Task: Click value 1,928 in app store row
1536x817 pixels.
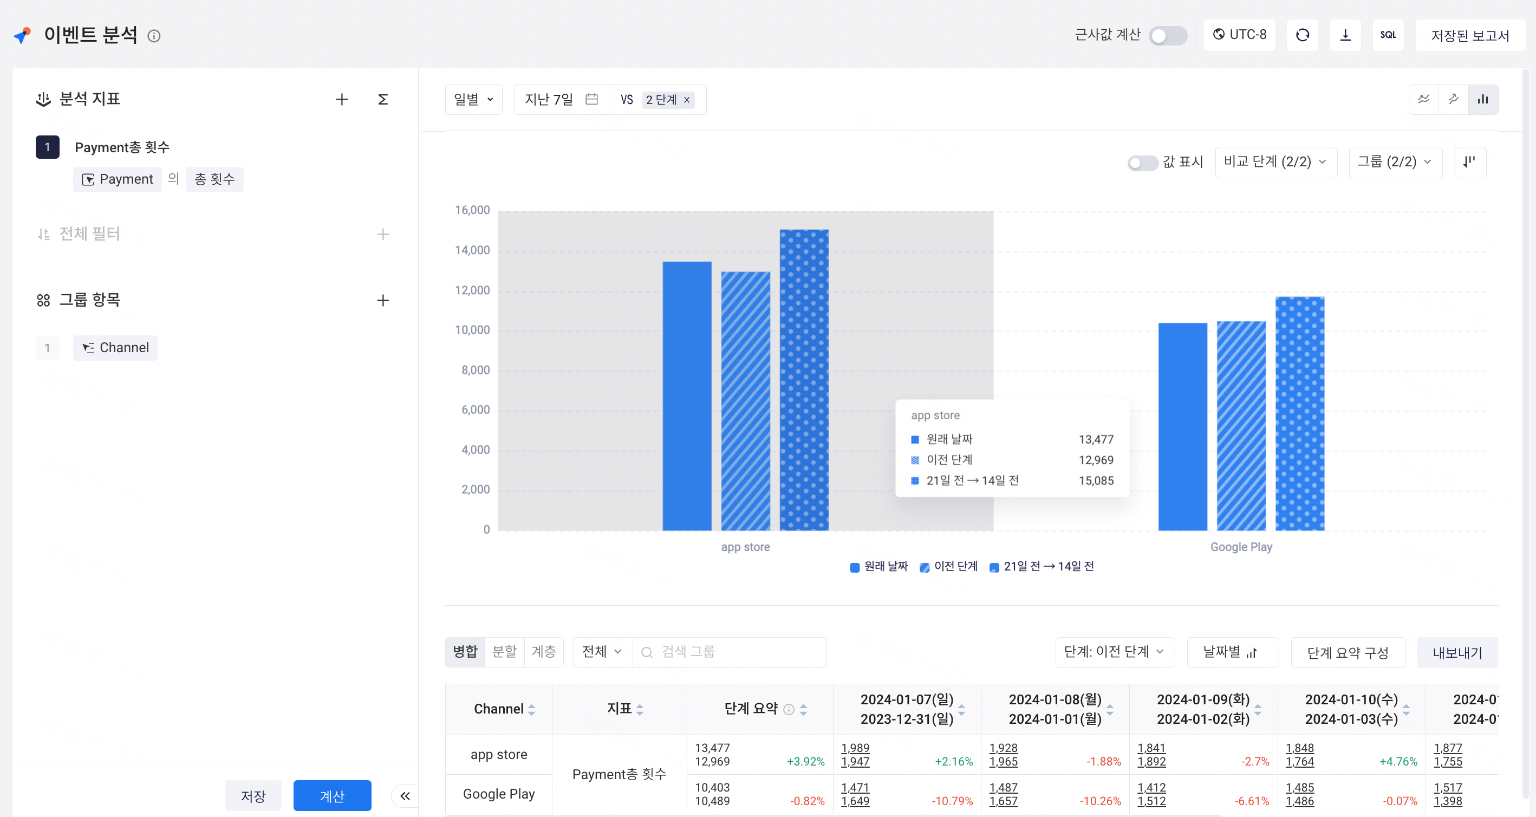Action: 1004,748
